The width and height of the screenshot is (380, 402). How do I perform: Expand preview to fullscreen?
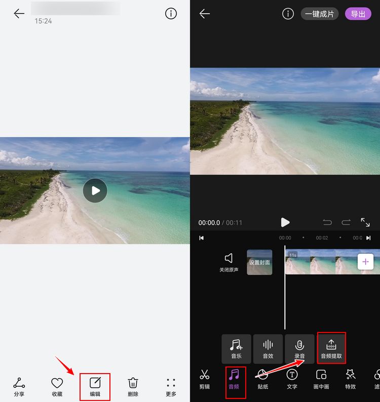coord(365,222)
